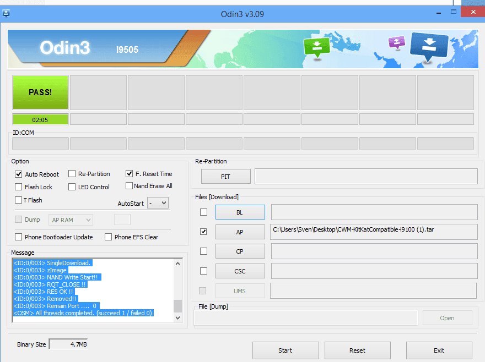Screen dimensions: 485x362
Task: Tick the checkbox beside the BL button
Action: pos(203,212)
